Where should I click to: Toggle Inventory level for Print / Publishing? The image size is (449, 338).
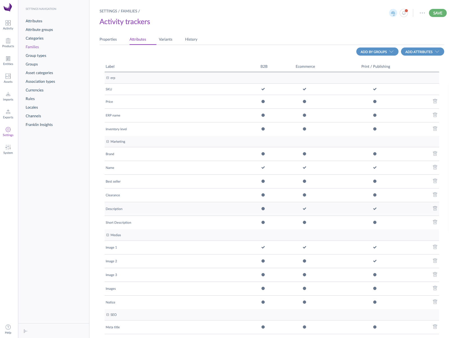[x=375, y=129]
